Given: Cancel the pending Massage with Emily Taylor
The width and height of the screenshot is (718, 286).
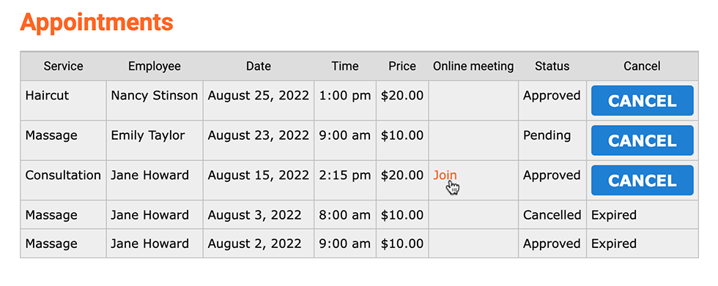Looking at the screenshot, I should point(642,140).
